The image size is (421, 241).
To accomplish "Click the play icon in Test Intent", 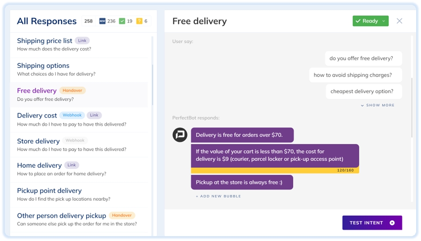I will point(392,223).
